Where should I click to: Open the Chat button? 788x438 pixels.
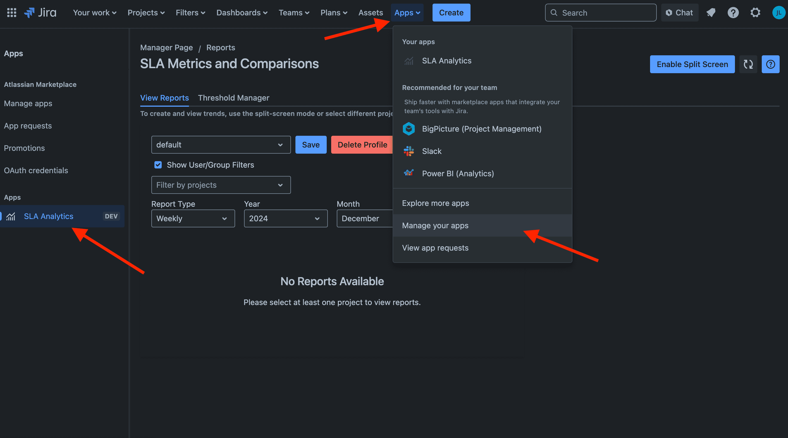(x=679, y=13)
